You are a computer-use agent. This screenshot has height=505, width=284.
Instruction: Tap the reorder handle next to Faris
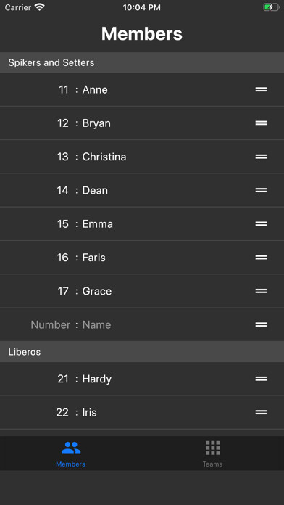click(x=261, y=258)
